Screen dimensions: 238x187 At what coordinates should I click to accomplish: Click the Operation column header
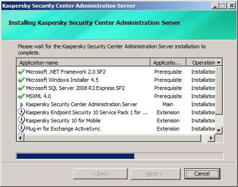201,63
